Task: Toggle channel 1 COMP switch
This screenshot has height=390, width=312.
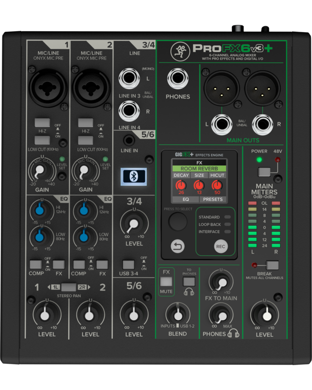Action: [36, 264]
